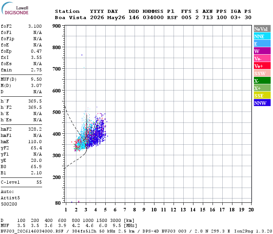Select the NNE cyan legend swatch
The width and height of the screenshot is (273, 234).
tap(262, 36)
